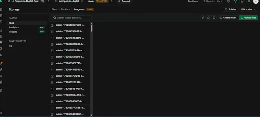Screen dimensions: 260x117
Task: Select file admin-1782655232514
Action: [x=70, y=82]
